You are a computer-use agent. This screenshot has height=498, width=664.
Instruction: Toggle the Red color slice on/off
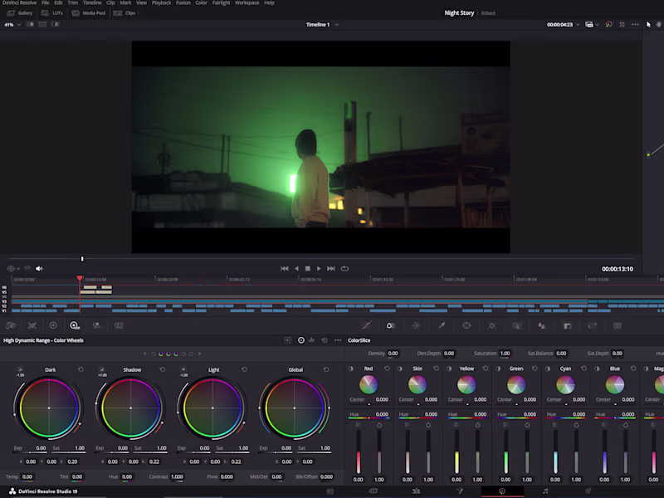point(350,369)
